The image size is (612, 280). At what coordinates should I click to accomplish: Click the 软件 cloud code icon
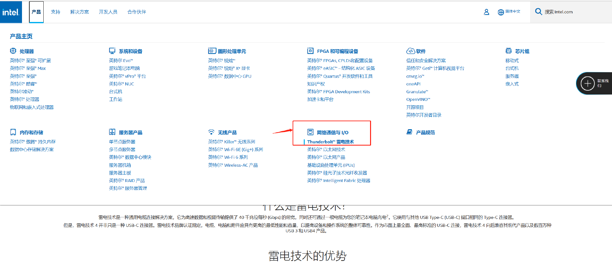coord(411,51)
